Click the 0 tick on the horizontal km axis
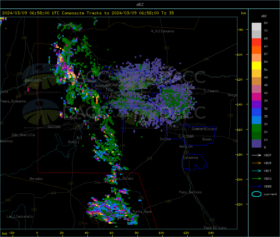Image resolution: width=280 pixels, height=237 pixels. point(37,233)
